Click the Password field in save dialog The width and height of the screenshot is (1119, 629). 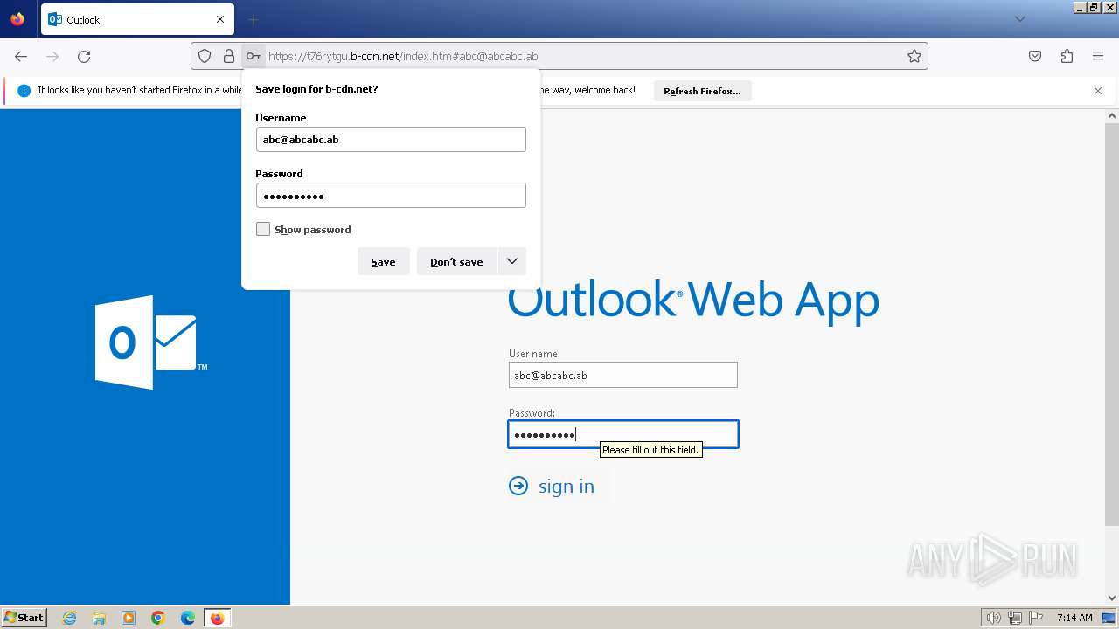(x=391, y=195)
